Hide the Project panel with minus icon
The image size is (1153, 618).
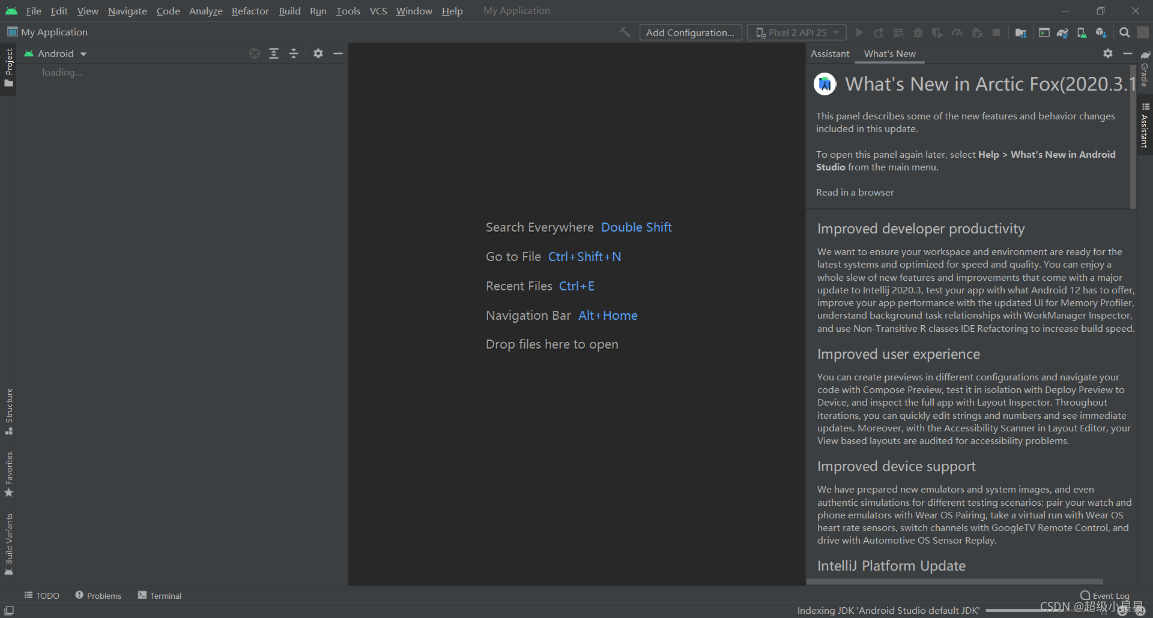coord(338,53)
